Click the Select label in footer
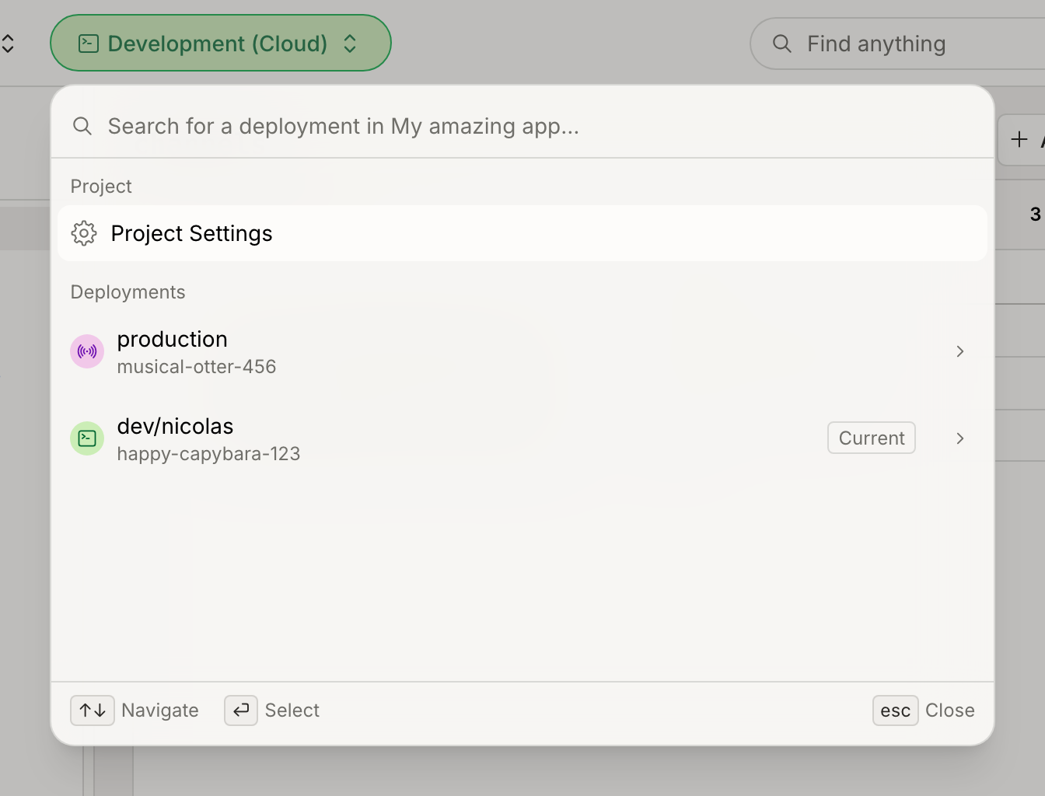1045x796 pixels. [292, 710]
